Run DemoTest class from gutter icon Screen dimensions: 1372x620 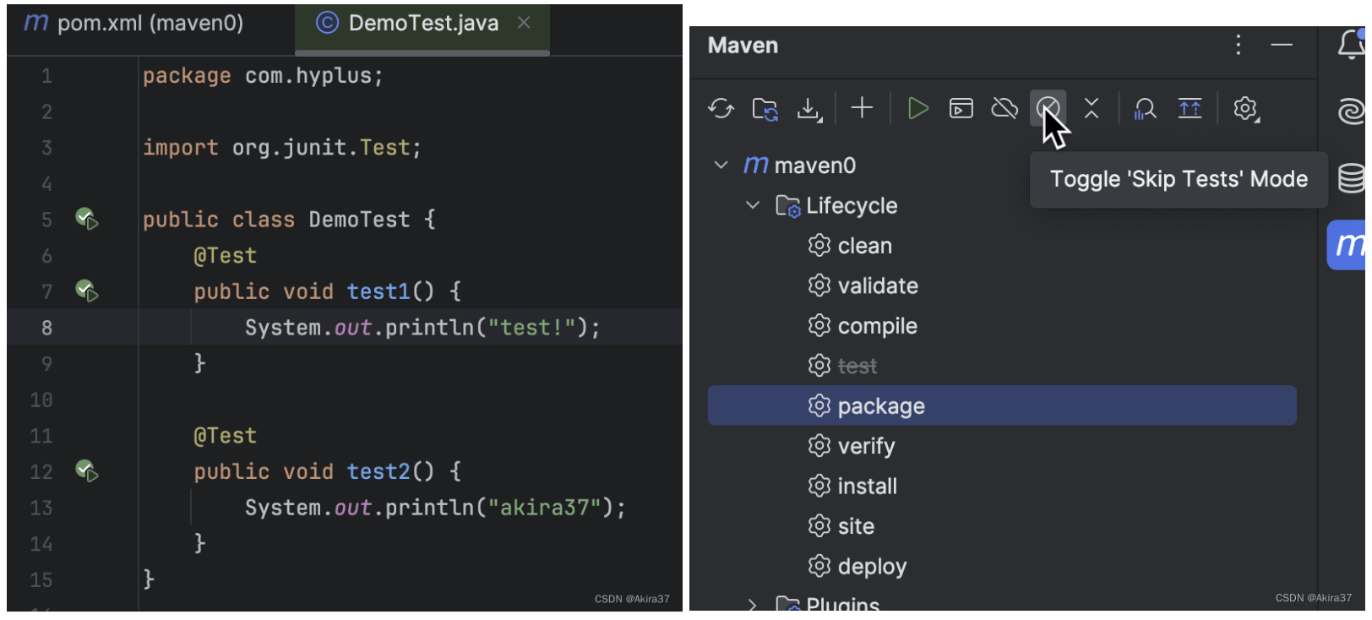[87, 220]
